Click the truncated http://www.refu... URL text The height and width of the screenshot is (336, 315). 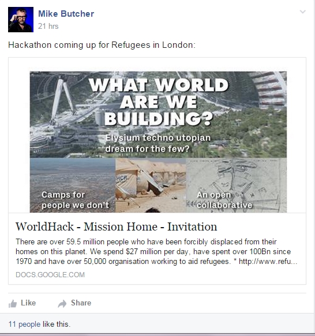click(x=268, y=262)
